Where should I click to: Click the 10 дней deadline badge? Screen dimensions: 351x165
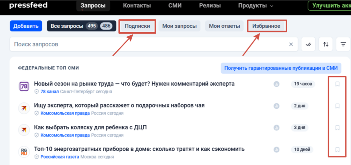point(302,150)
